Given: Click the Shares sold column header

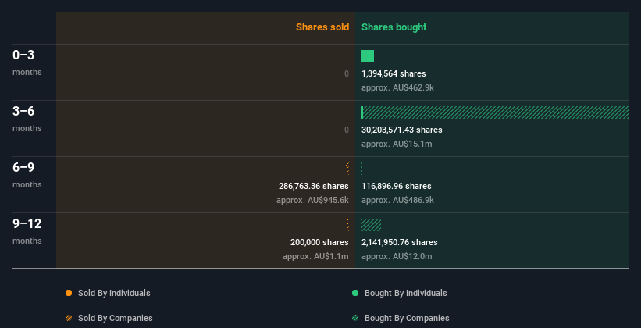Looking at the screenshot, I should point(322,27).
